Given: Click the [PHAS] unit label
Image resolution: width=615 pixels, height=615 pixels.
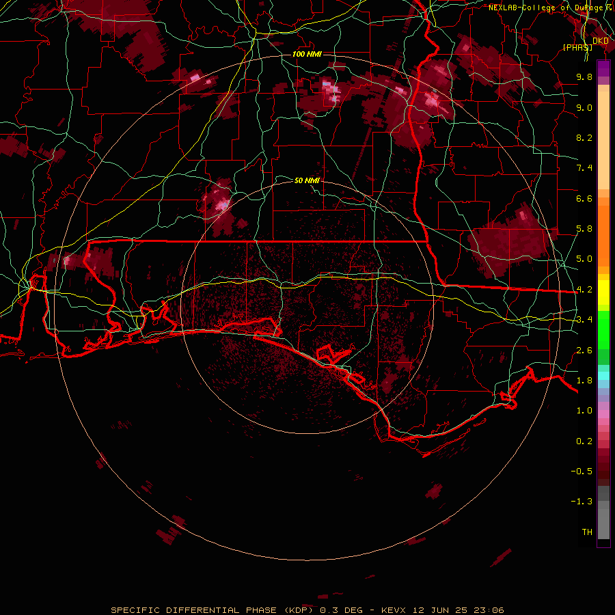Looking at the screenshot, I should [x=577, y=47].
